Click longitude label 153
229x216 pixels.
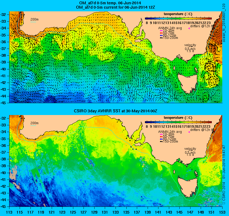(222, 212)
